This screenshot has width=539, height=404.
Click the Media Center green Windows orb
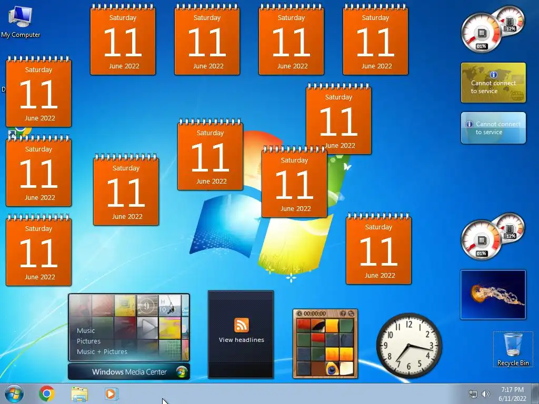(x=182, y=372)
